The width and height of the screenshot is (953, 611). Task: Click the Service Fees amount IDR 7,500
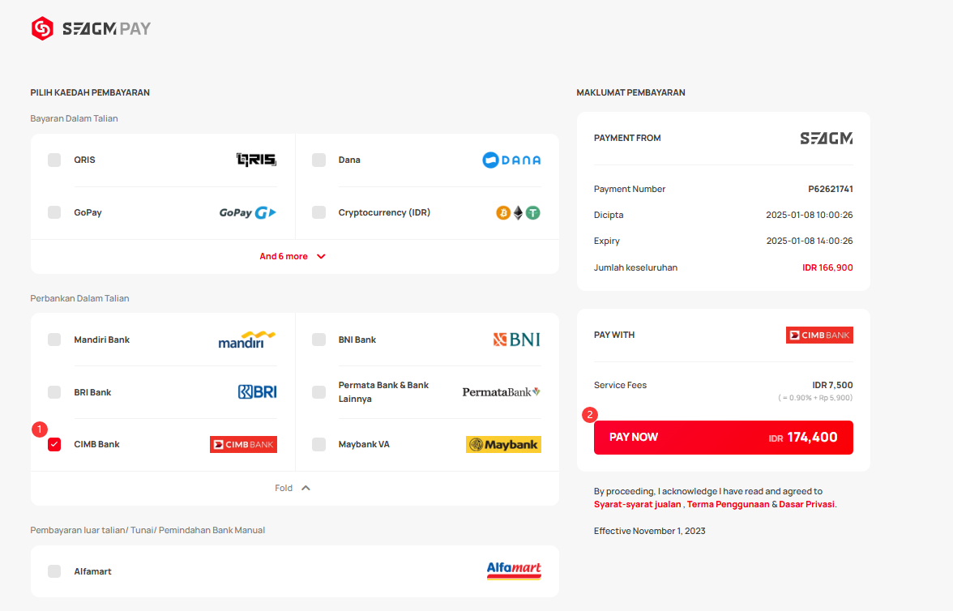pyautogui.click(x=832, y=385)
